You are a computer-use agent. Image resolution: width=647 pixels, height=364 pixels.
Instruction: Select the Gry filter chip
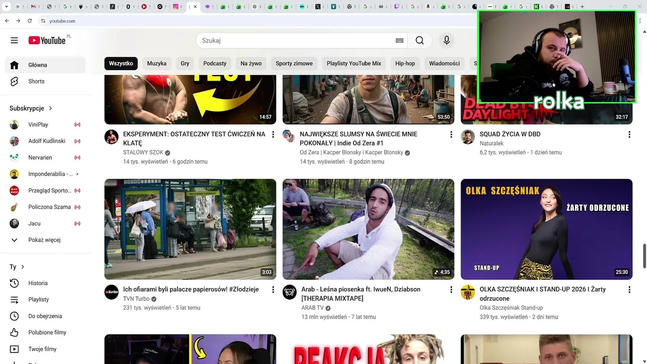pyautogui.click(x=185, y=63)
